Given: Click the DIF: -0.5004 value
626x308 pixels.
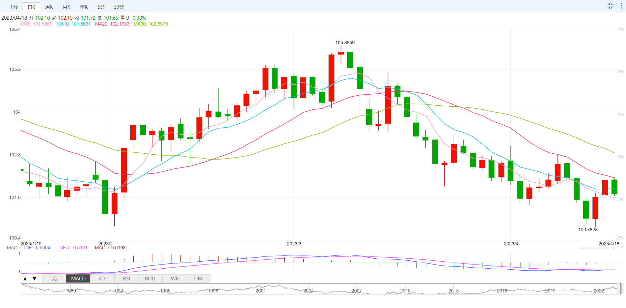Looking at the screenshot, I should click(x=37, y=248).
